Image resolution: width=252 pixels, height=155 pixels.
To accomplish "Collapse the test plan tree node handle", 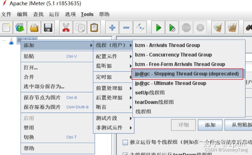I will point(4,41).
